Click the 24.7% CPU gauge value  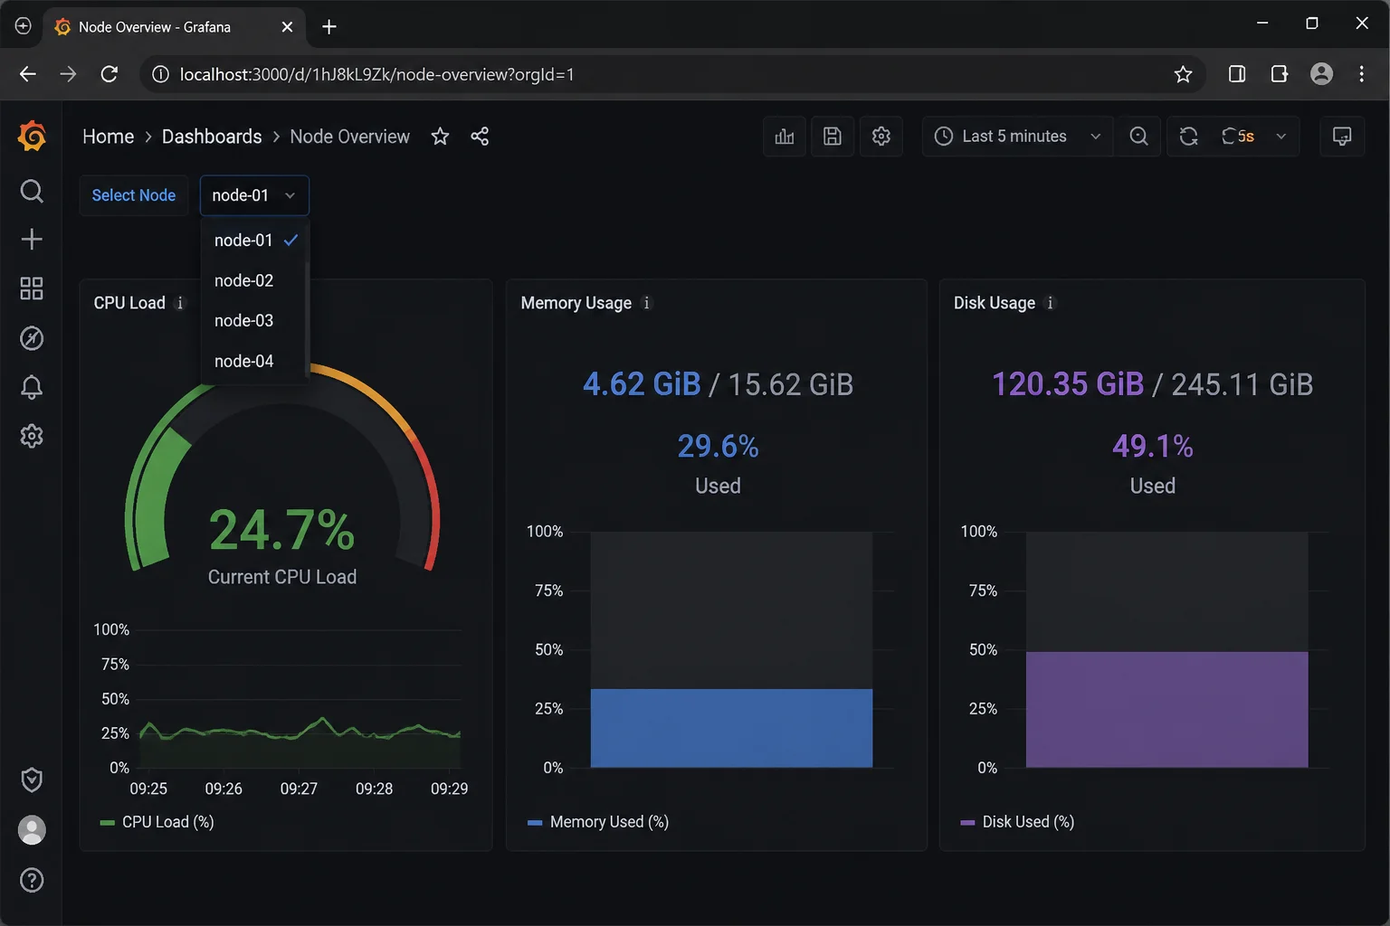(282, 530)
